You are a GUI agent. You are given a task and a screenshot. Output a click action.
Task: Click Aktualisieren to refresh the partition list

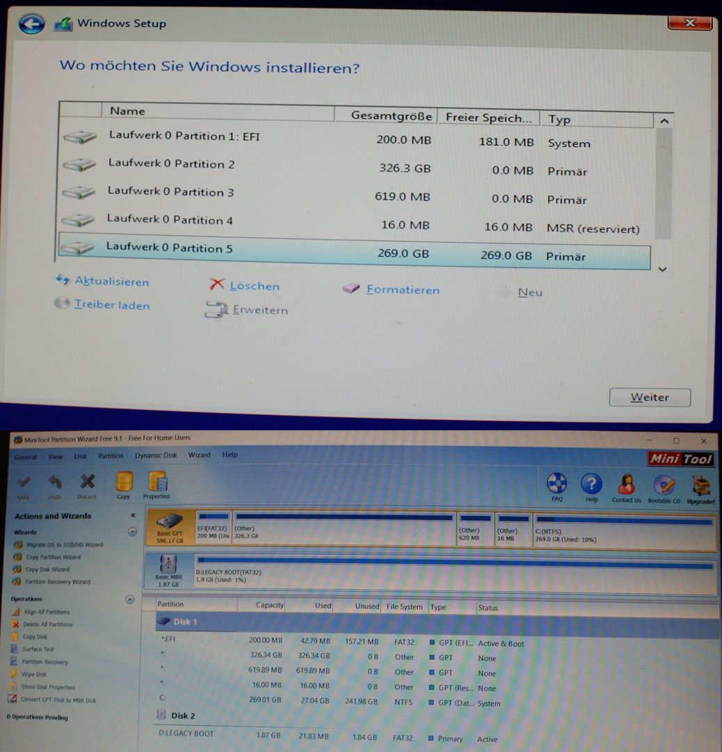pyautogui.click(x=102, y=281)
